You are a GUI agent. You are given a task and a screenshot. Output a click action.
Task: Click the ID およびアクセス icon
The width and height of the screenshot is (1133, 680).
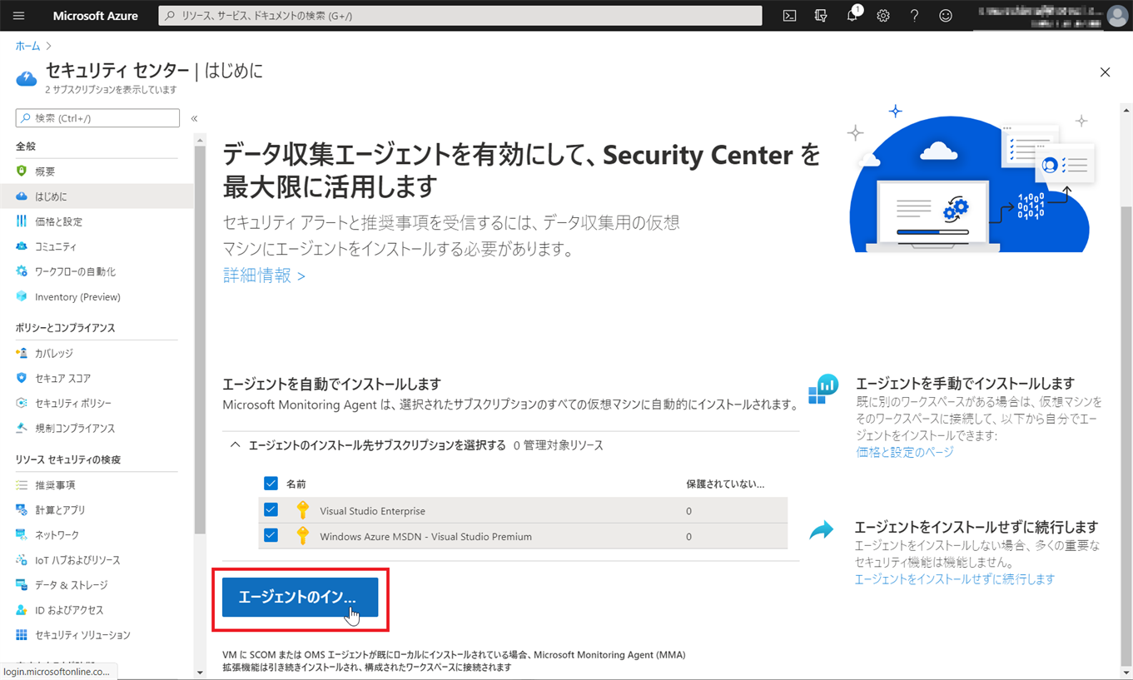pyautogui.click(x=22, y=610)
